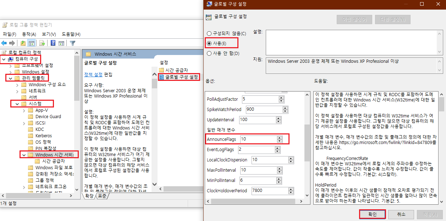This screenshot has width=446, height=221.
Task: Select 그룹 정책 in the tree
Action: pyautogui.click(x=45, y=180)
